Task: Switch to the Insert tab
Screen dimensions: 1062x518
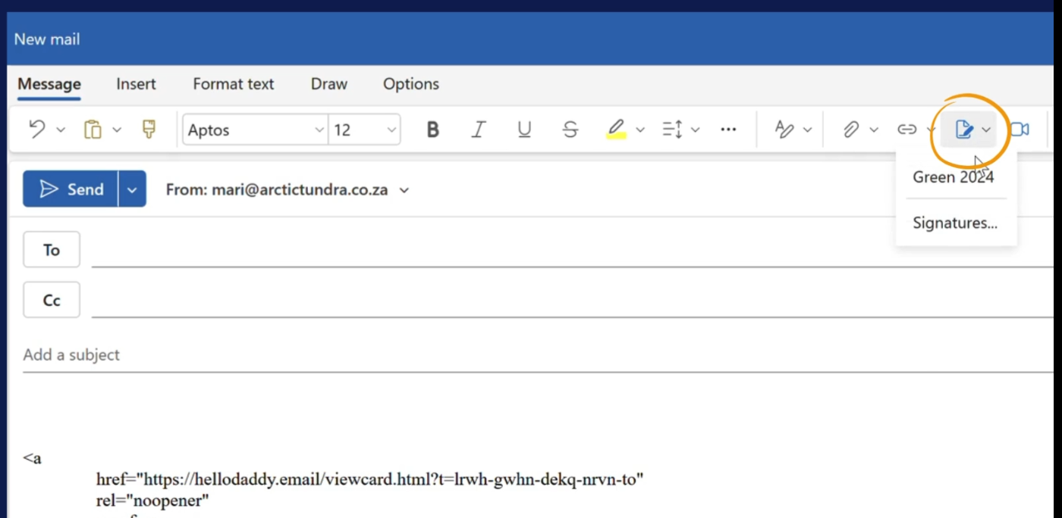Action: (x=136, y=84)
